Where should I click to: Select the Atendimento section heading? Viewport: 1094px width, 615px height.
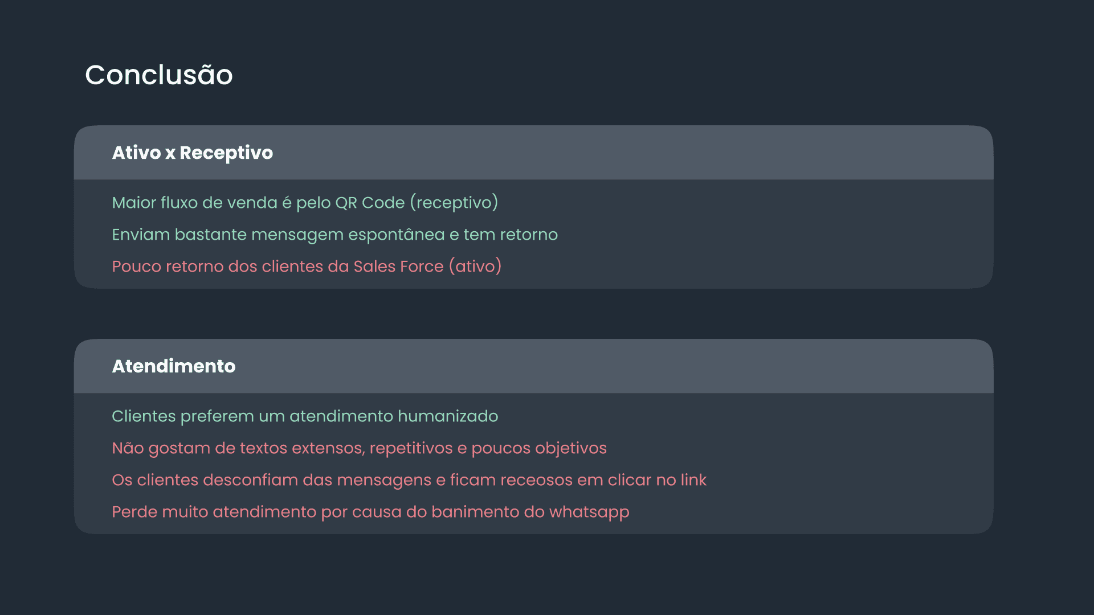[x=173, y=366]
